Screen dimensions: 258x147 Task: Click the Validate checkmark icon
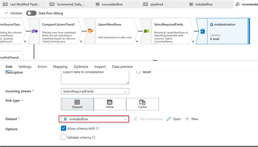6,13
